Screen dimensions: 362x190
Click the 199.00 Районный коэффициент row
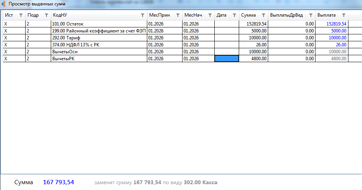click(98, 31)
